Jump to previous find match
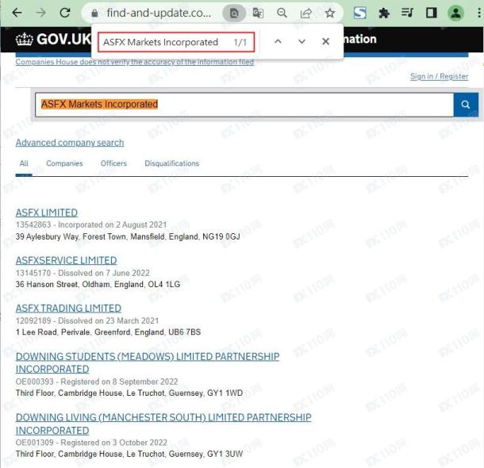 [x=278, y=41]
